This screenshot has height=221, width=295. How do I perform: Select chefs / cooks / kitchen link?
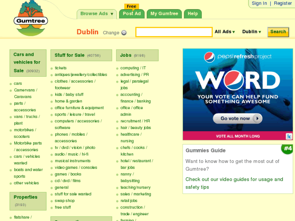pyautogui.click(x=134, y=151)
